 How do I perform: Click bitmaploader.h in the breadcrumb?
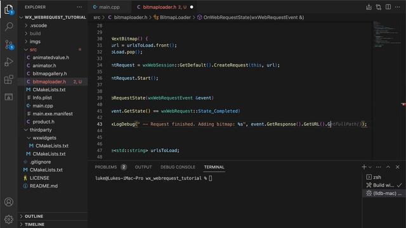[x=128, y=17]
